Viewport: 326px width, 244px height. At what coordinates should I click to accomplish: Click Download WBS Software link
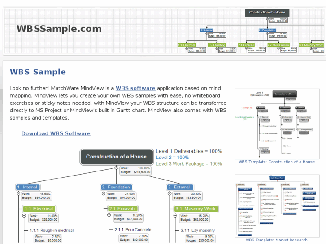(x=56, y=133)
